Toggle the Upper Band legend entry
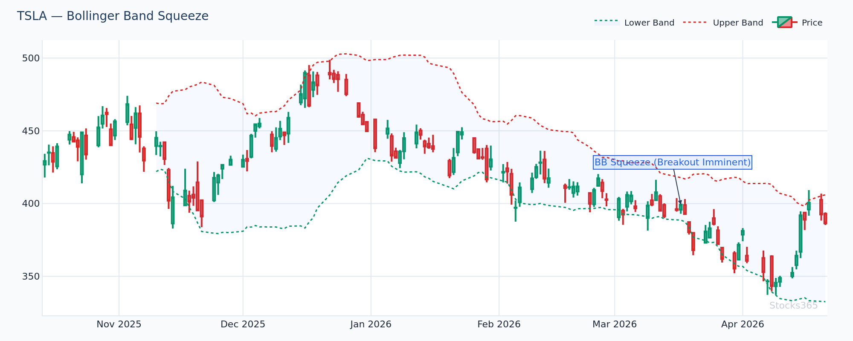The image size is (853, 341). point(723,23)
